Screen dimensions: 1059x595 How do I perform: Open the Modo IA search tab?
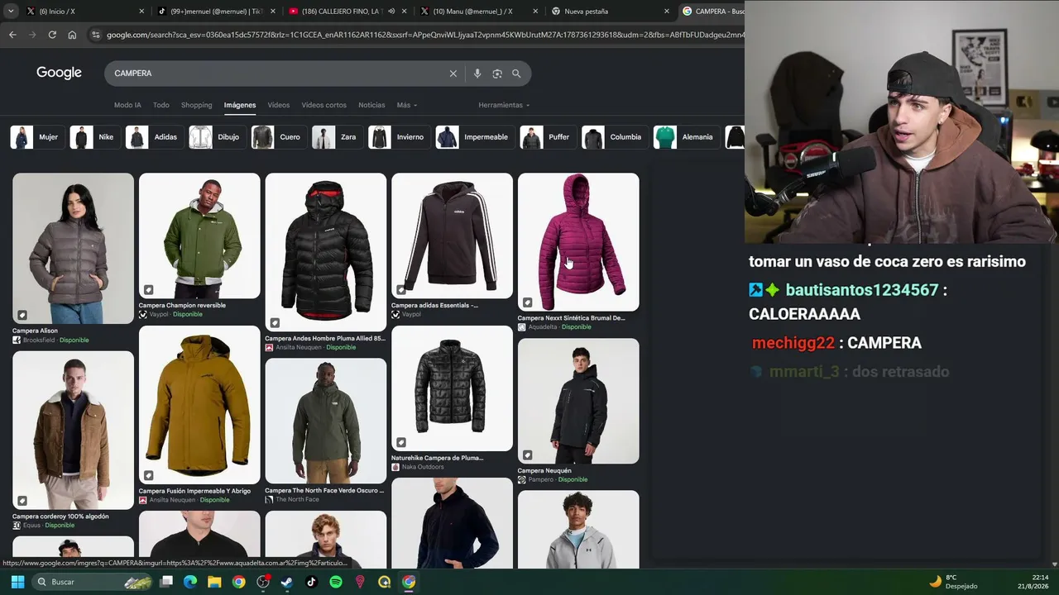(x=127, y=105)
